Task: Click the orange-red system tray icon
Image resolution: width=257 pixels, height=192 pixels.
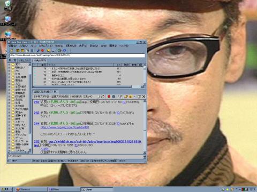Action: click(x=232, y=189)
